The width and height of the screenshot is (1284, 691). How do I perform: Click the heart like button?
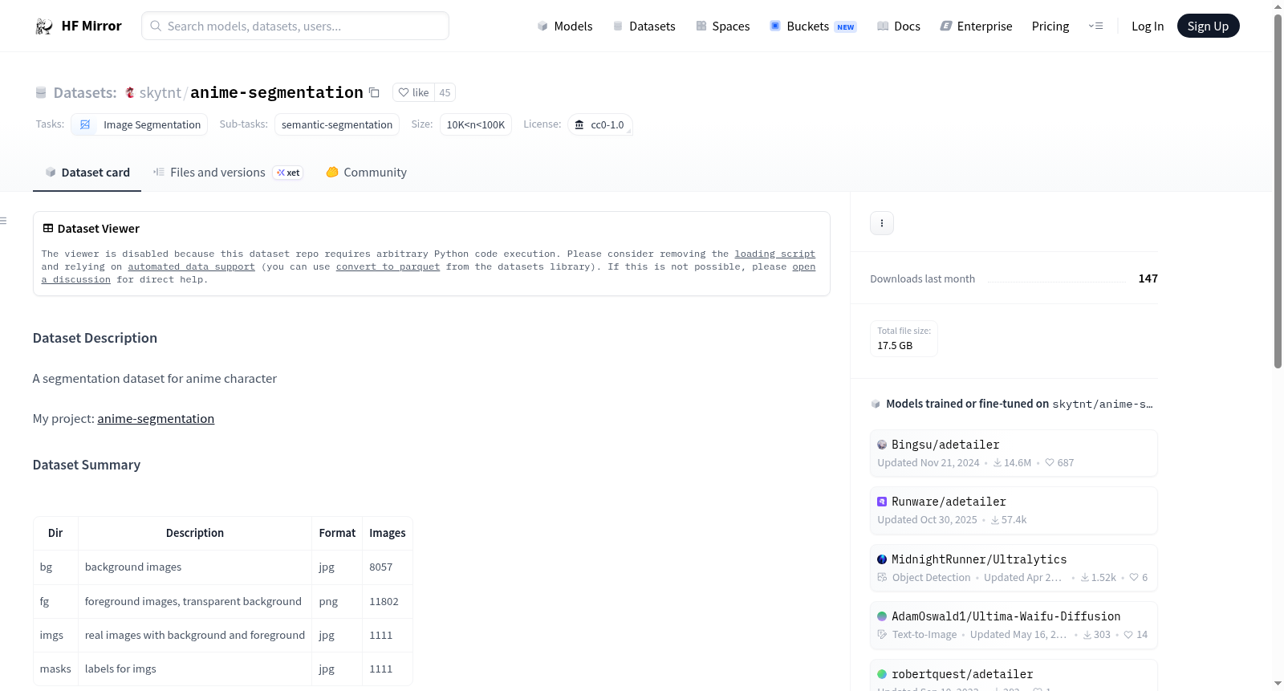[413, 92]
